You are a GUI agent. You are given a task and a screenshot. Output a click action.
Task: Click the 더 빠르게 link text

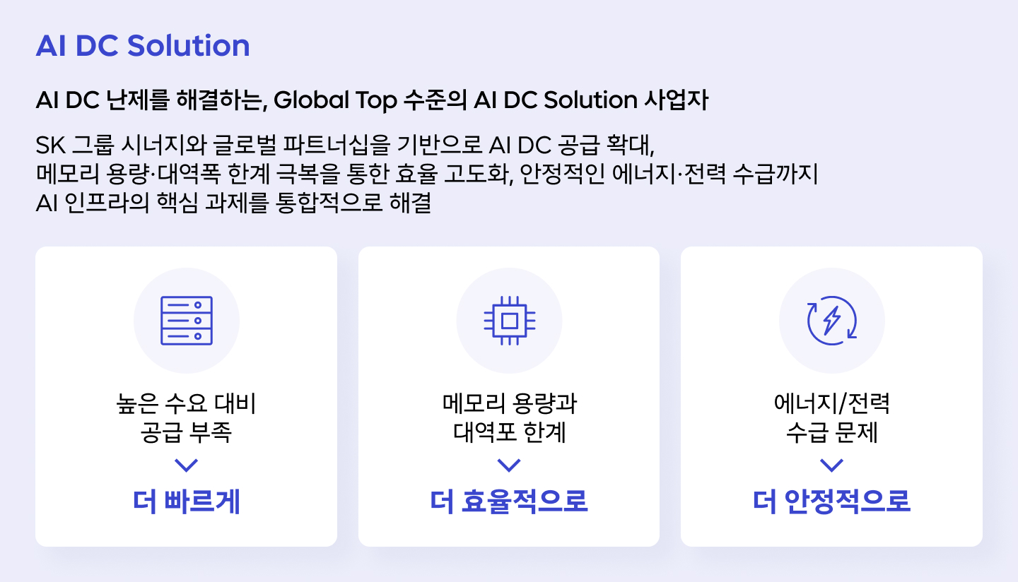(186, 501)
